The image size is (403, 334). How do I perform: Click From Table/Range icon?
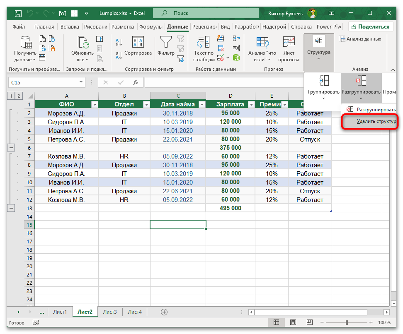point(42,58)
